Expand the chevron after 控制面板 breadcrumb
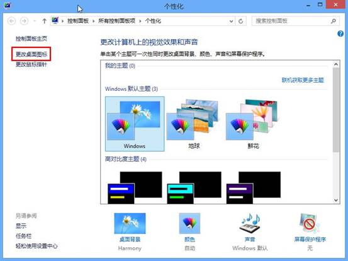The width and height of the screenshot is (348, 261). [x=93, y=21]
